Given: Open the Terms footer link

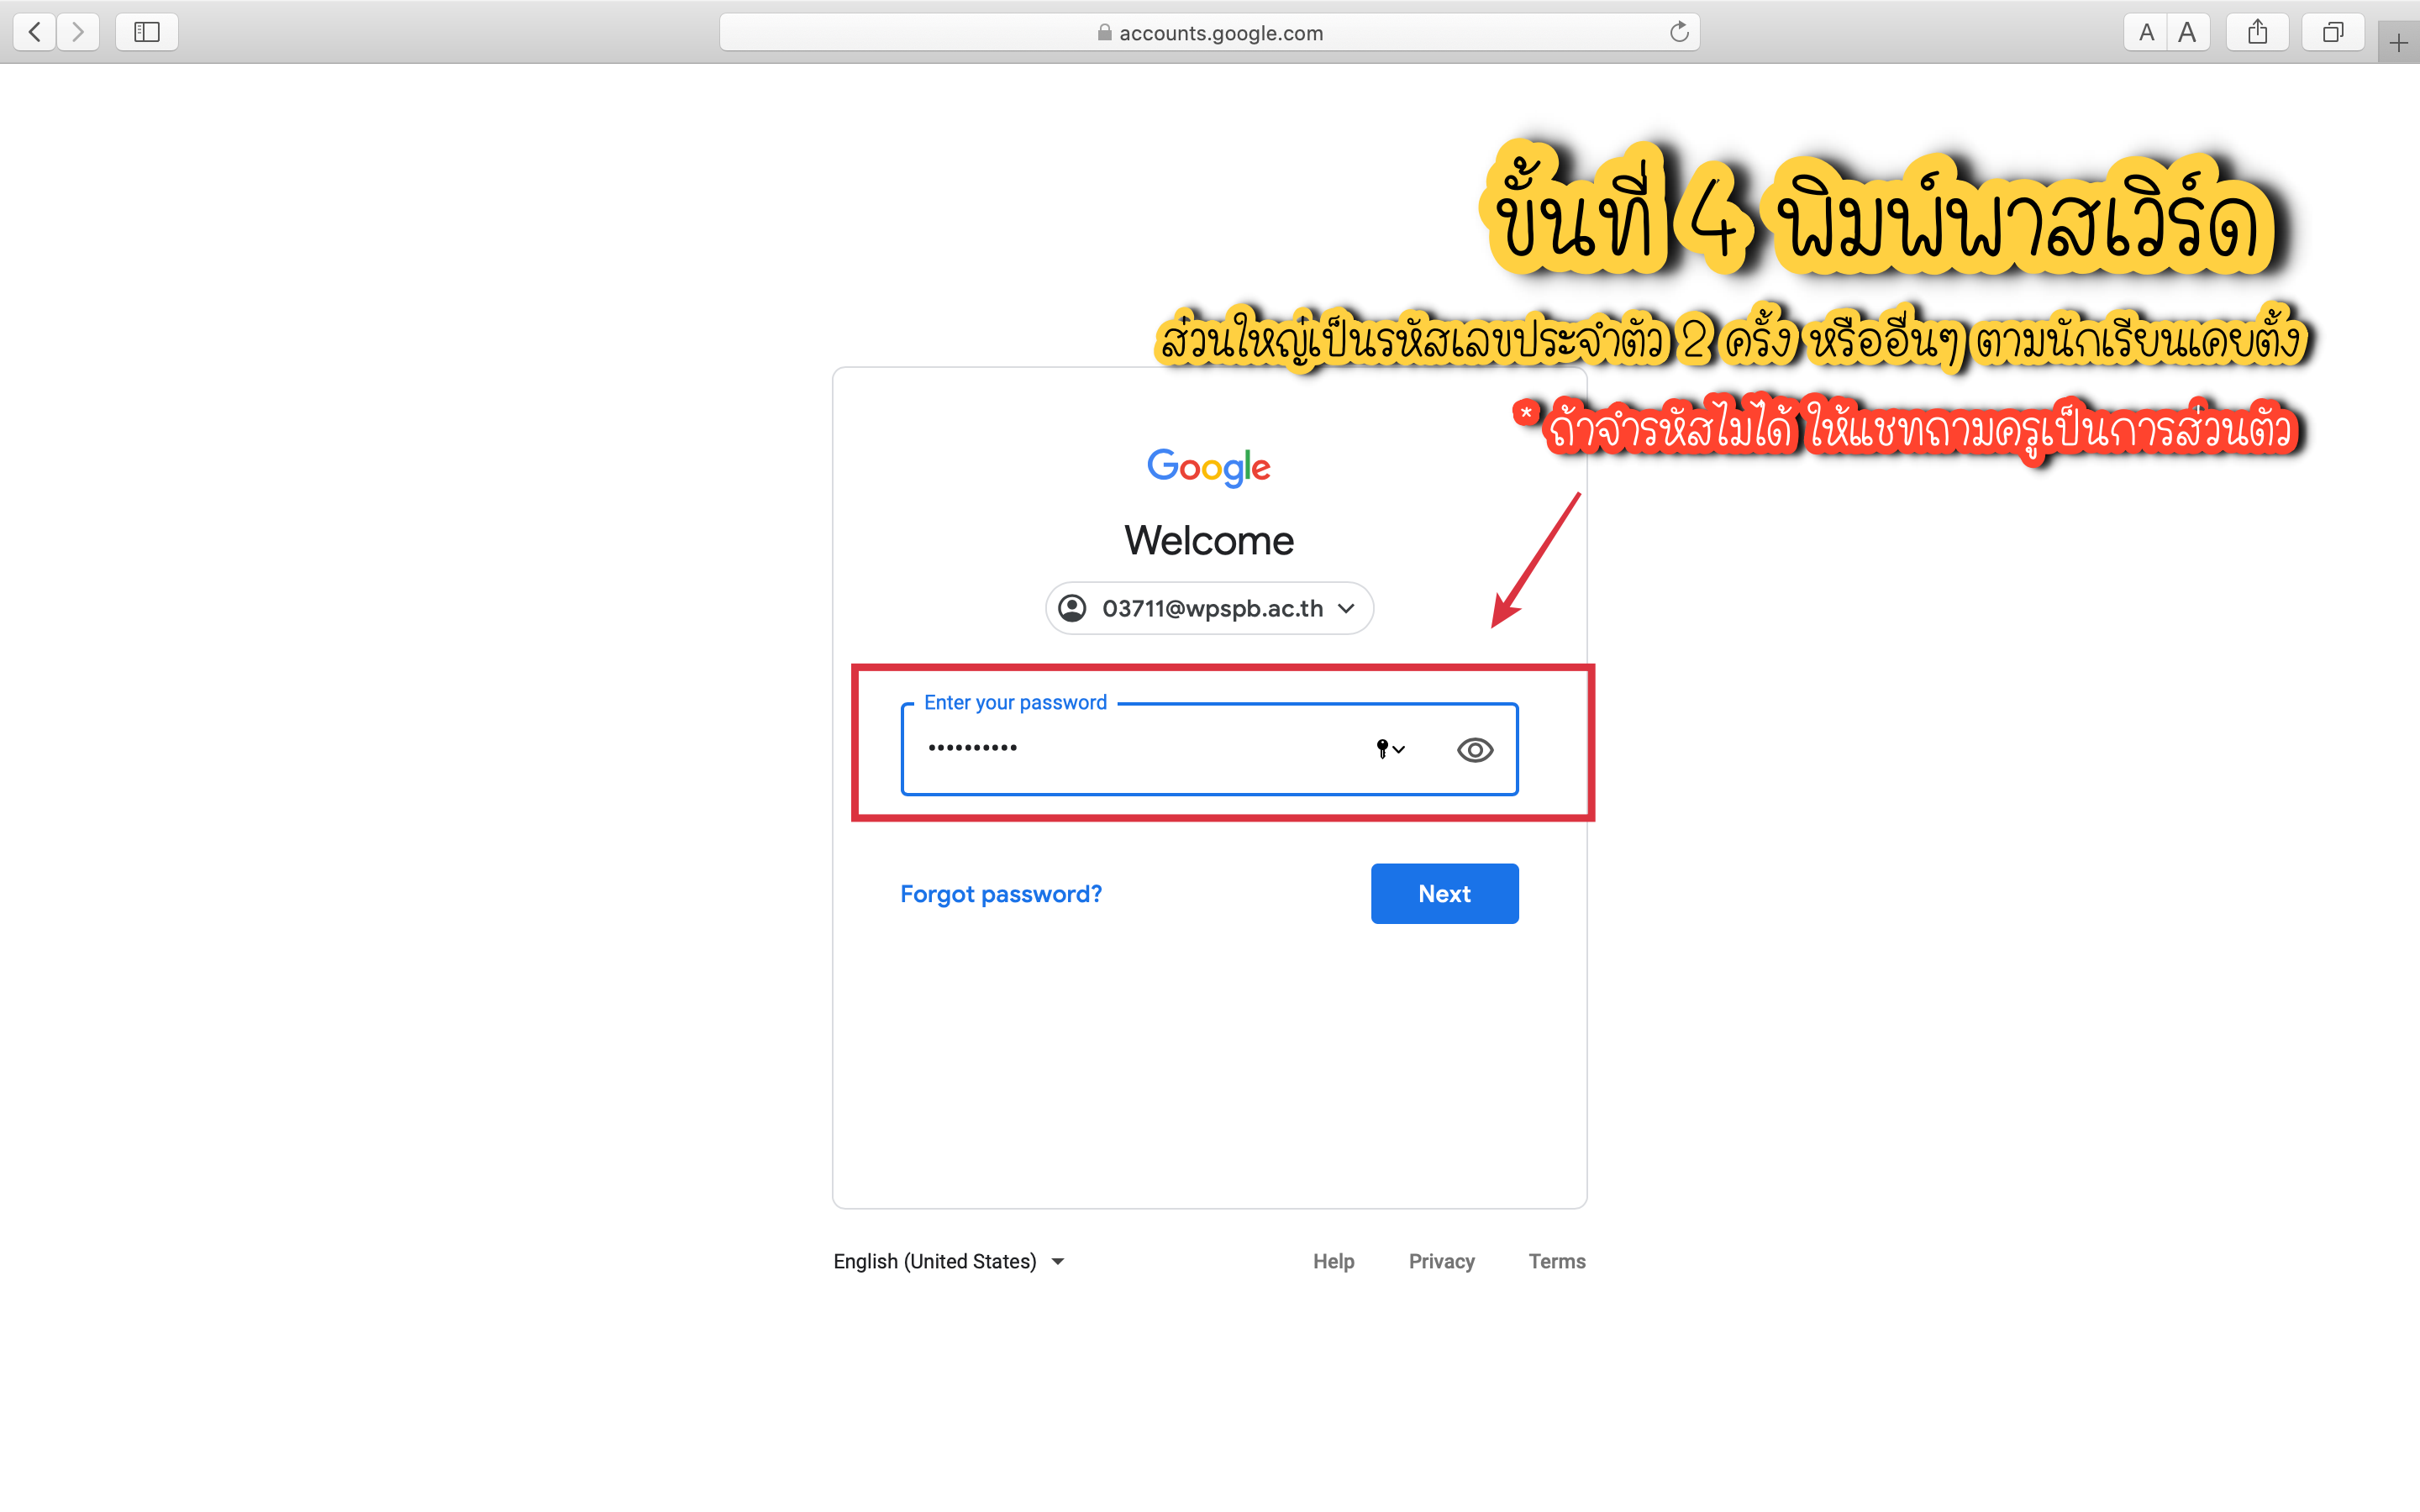Looking at the screenshot, I should 1556,1261.
